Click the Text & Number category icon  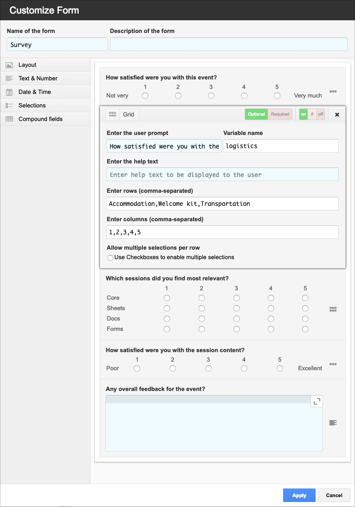point(9,79)
